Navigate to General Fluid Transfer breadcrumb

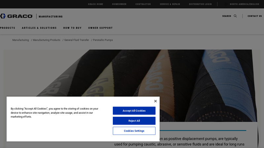click(77, 40)
